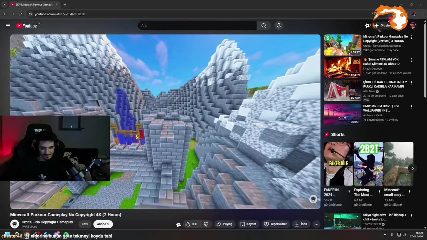Open options for Exploring The Most short
Screen dimensions: 427x240
pos(379,192)
